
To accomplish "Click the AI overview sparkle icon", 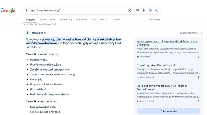I will (x=27, y=33).
